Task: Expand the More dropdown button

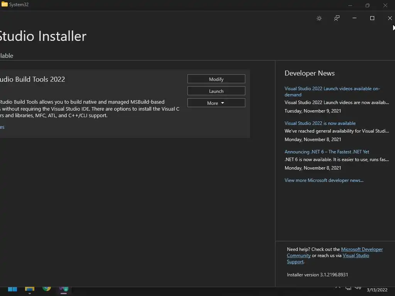Action: (216, 103)
